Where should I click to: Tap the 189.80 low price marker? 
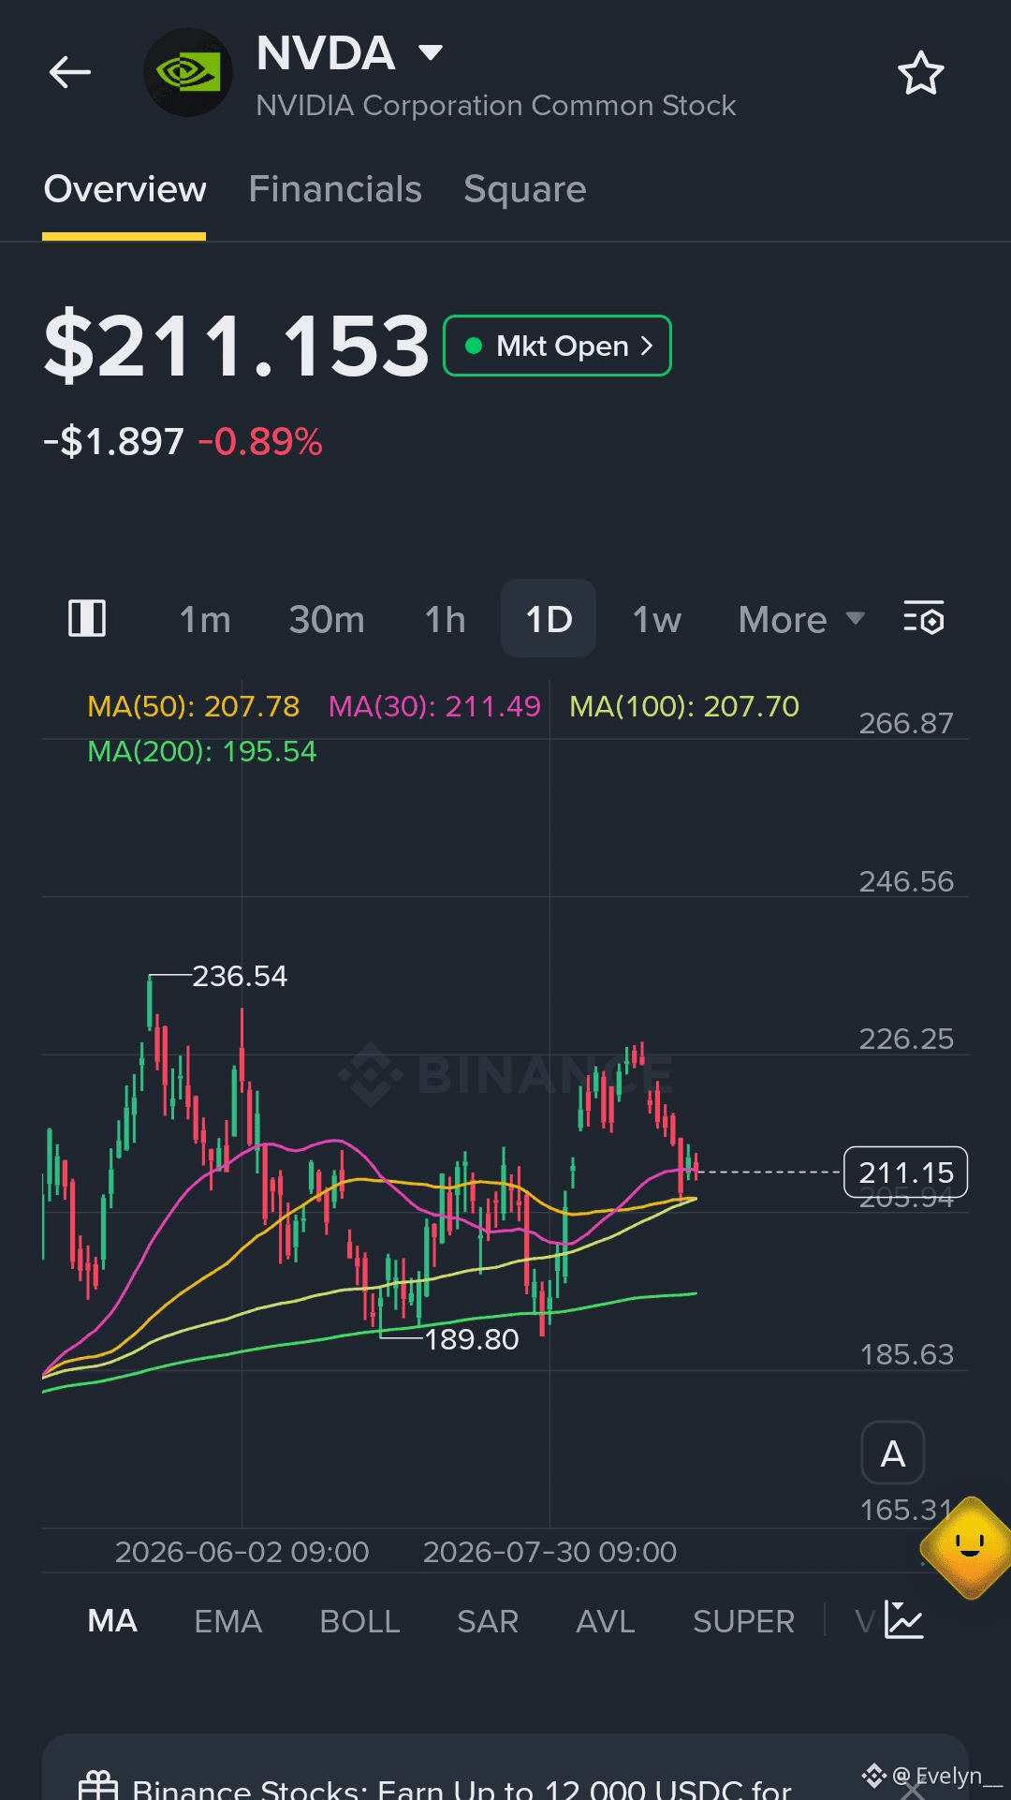471,1339
